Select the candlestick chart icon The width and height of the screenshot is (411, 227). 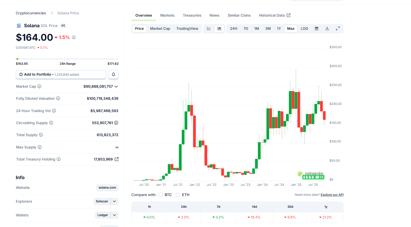[219, 28]
